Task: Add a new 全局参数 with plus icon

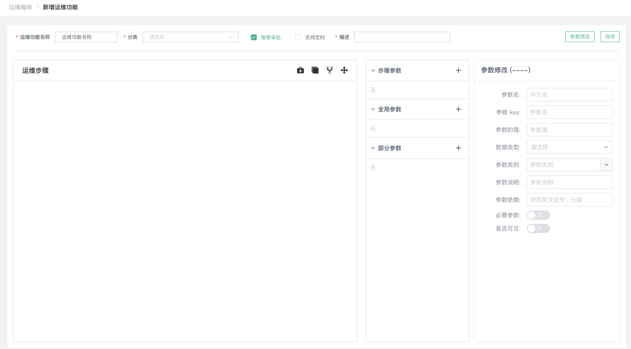Action: (458, 110)
